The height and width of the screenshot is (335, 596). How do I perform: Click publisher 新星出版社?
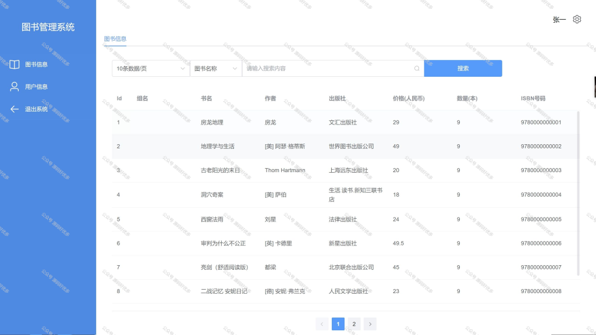tap(343, 243)
